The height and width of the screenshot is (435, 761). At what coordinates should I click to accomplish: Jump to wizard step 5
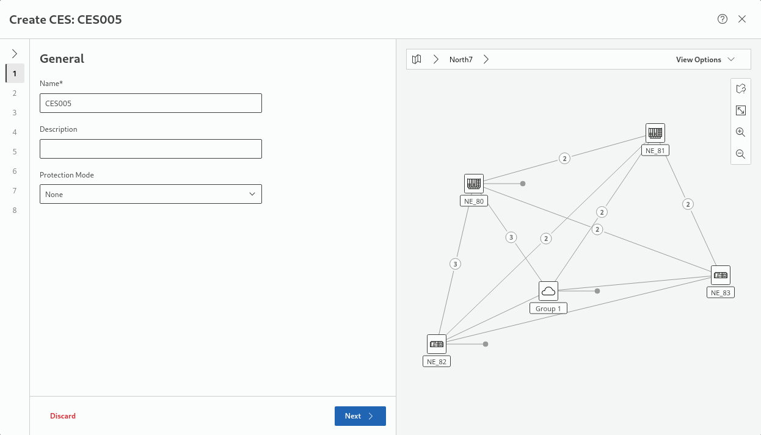(x=15, y=152)
